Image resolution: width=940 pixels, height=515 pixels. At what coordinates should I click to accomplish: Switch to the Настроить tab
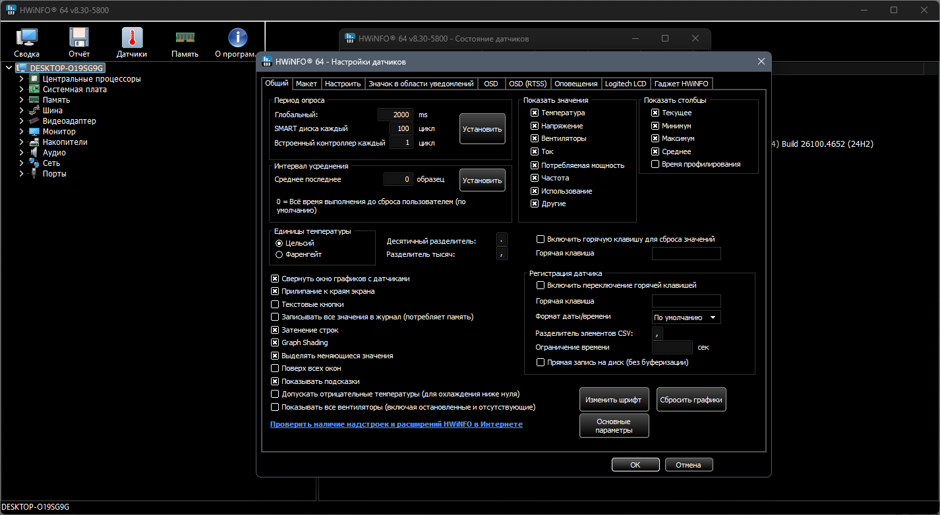pyautogui.click(x=343, y=84)
